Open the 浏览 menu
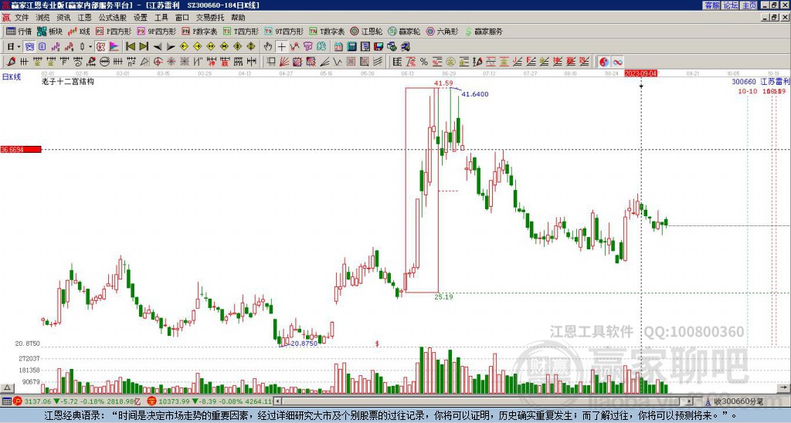The width and height of the screenshot is (791, 423). [43, 18]
